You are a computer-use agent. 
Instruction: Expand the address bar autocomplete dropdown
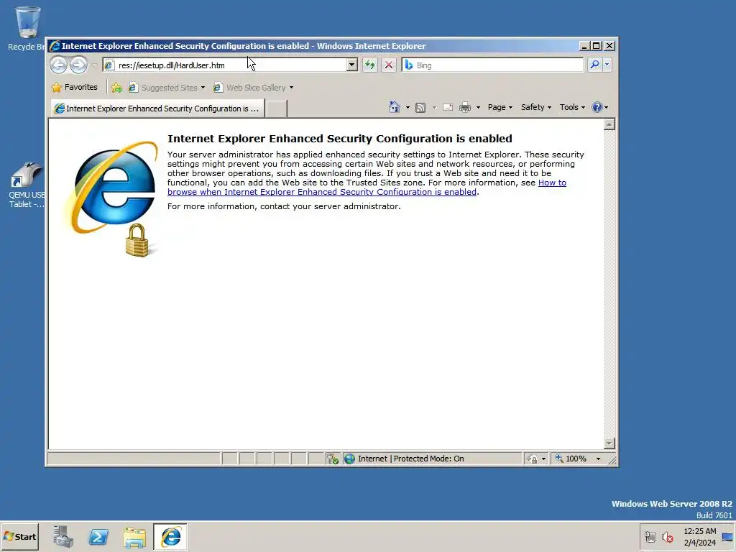351,65
